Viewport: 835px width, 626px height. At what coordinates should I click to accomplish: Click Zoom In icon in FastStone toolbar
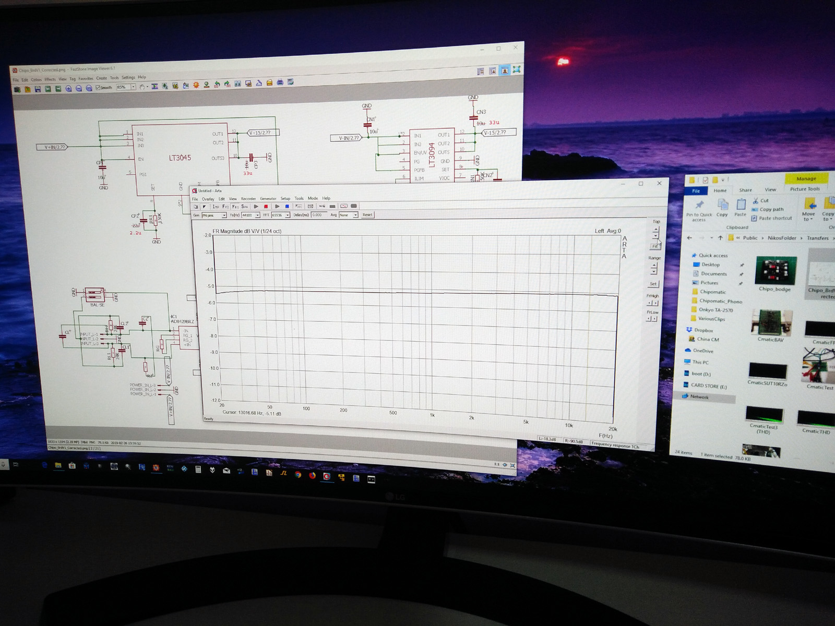coord(68,89)
